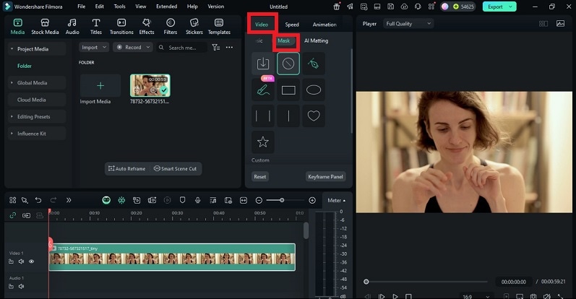The width and height of the screenshot is (576, 299).
Task: Select the heart mask shape
Action: pos(314,116)
